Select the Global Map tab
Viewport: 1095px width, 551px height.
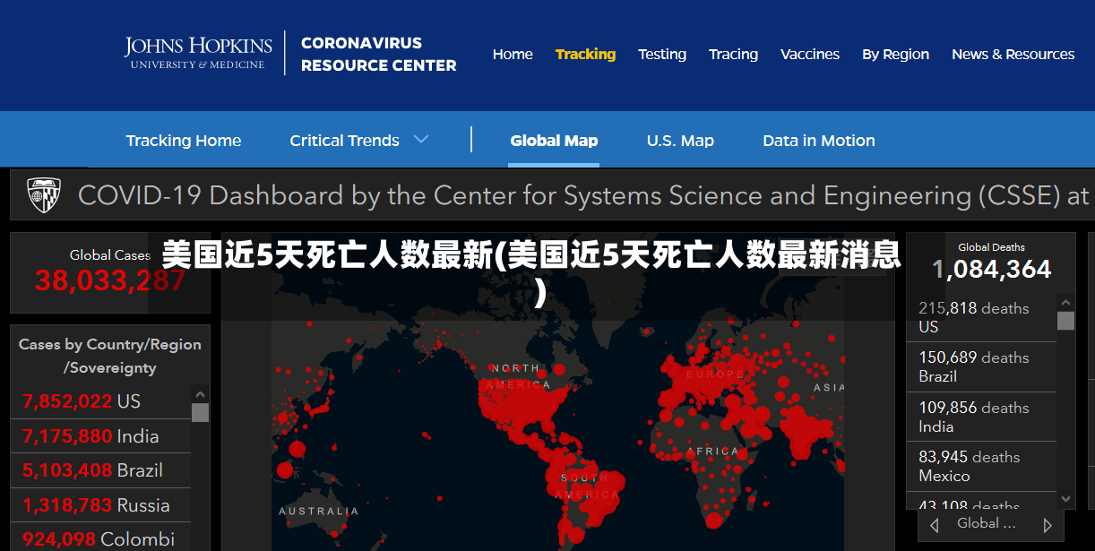pos(554,141)
